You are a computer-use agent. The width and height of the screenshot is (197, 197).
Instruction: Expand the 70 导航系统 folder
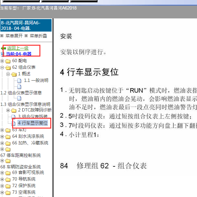click(x=2, y=179)
